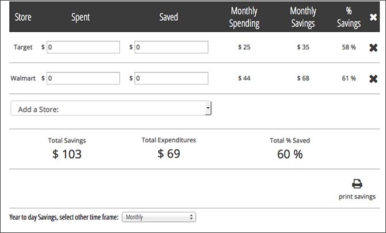Click the Total % Saved value
This screenshot has height=233, width=386.
pos(290,154)
